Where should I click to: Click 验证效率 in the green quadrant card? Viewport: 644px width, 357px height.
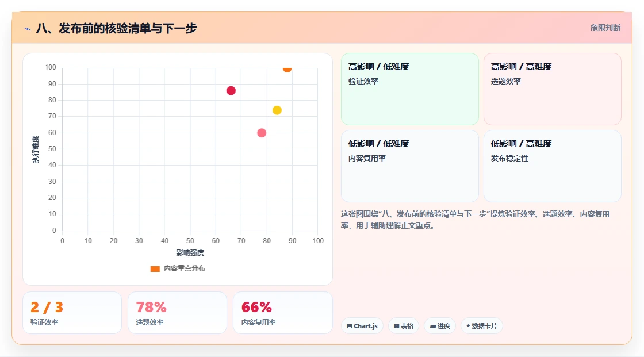(363, 81)
